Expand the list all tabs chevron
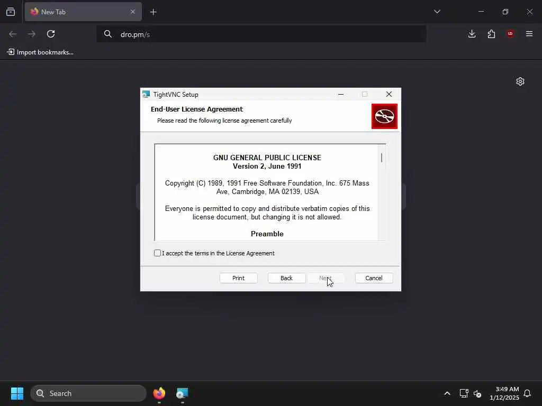This screenshot has height=406, width=542. (437, 12)
